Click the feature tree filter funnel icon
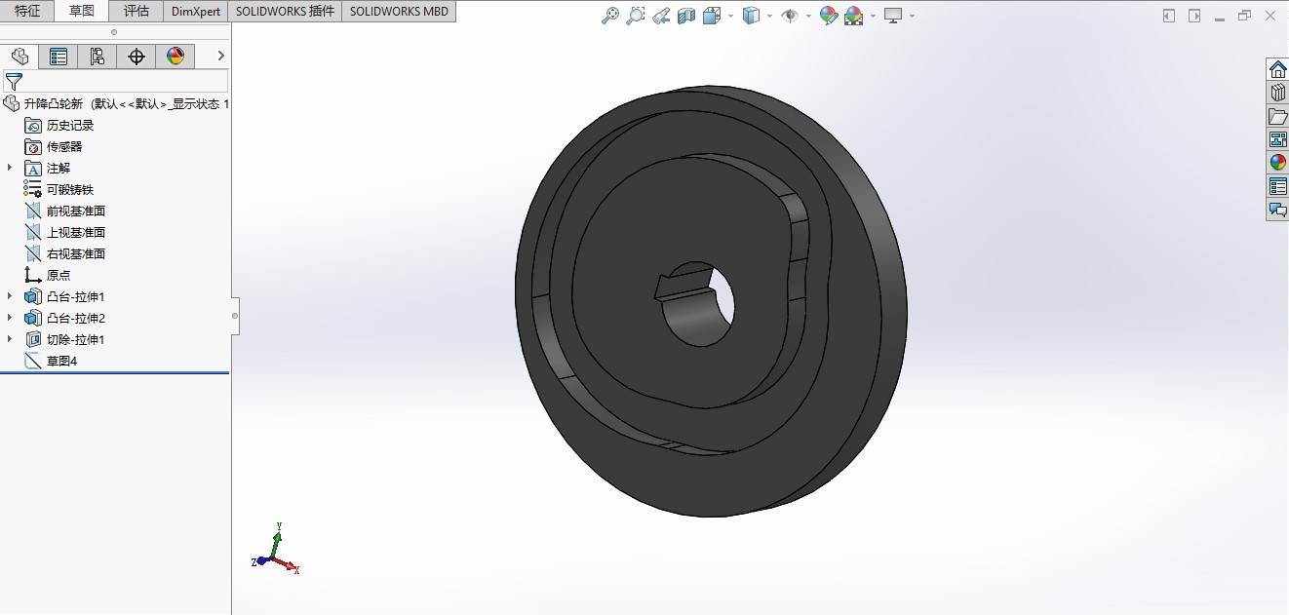Viewport: 1289px width, 615px height. [x=14, y=82]
